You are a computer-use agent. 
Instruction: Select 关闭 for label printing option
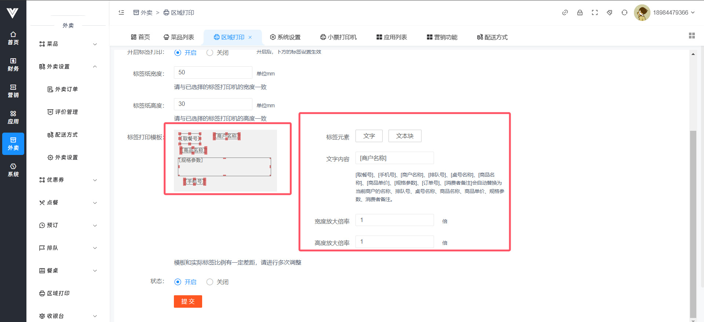point(210,53)
